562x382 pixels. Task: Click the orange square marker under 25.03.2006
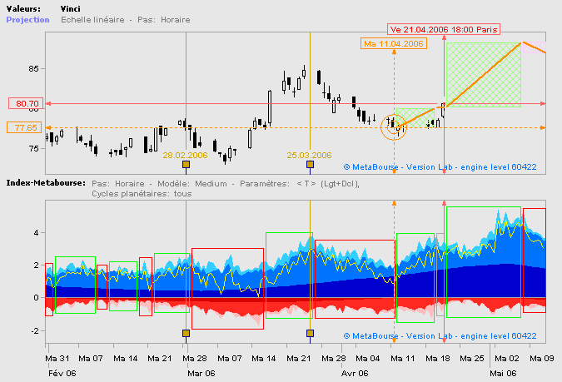pos(310,165)
